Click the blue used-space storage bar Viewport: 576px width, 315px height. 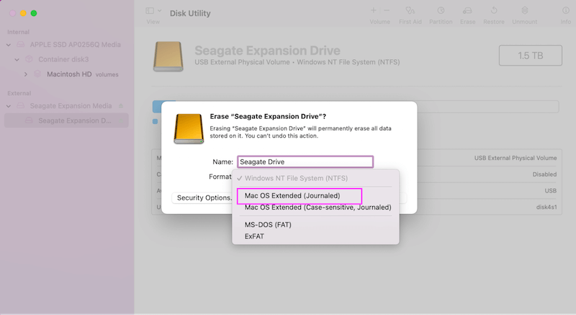pyautogui.click(x=157, y=107)
